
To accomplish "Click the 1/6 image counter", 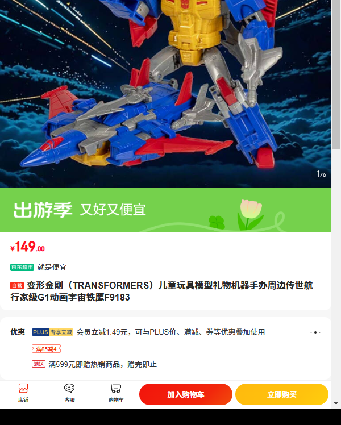I will 321,174.
